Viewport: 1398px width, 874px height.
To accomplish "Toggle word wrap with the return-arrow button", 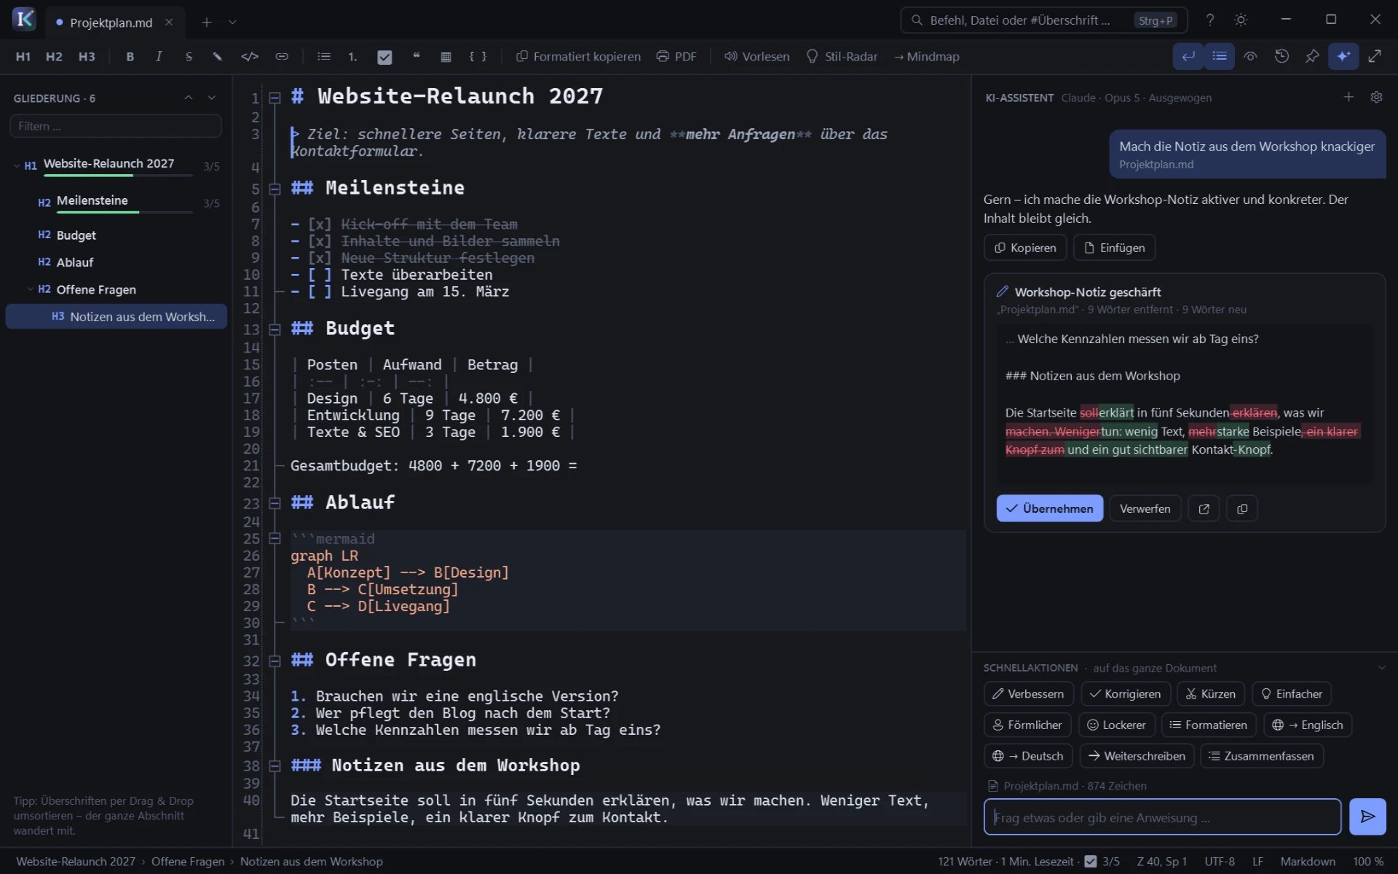I will coord(1188,56).
